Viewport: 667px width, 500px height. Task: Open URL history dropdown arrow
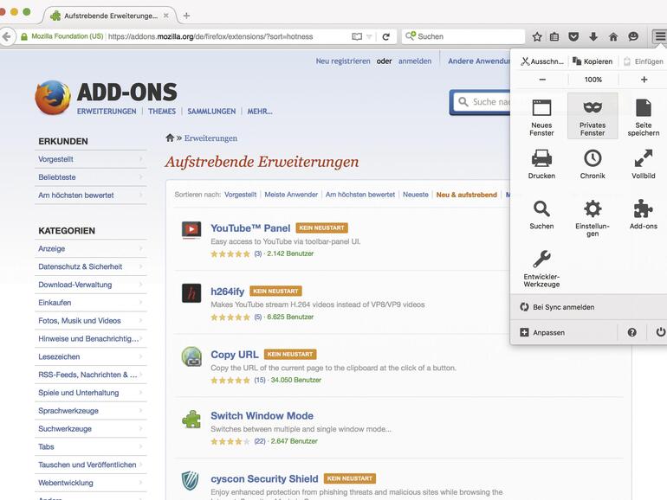[369, 36]
